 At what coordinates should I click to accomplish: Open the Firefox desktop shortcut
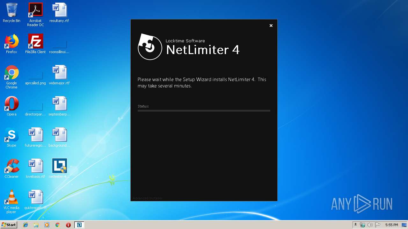click(11, 44)
